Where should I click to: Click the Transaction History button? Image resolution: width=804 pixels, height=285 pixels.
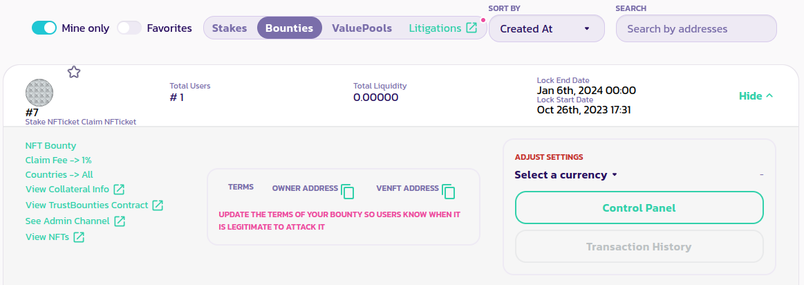639,247
